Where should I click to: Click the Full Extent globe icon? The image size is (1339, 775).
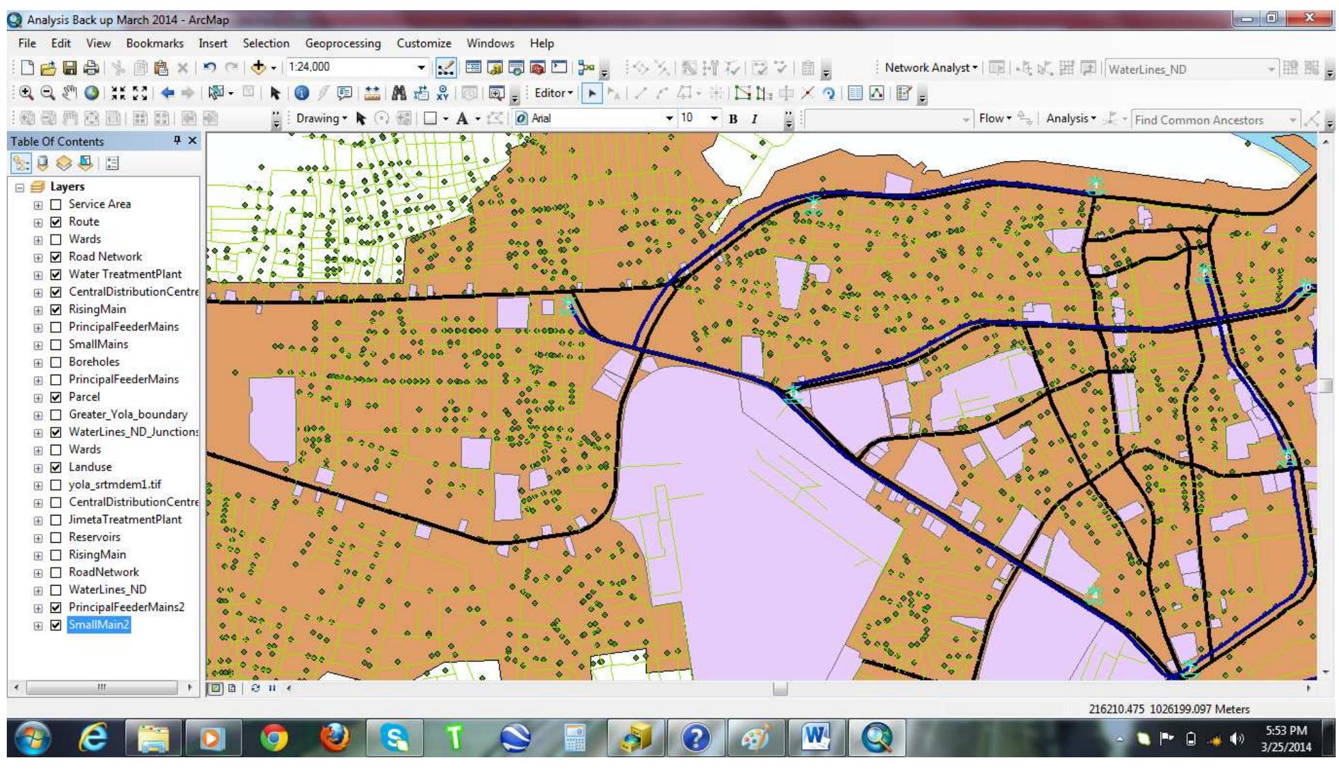point(91,93)
